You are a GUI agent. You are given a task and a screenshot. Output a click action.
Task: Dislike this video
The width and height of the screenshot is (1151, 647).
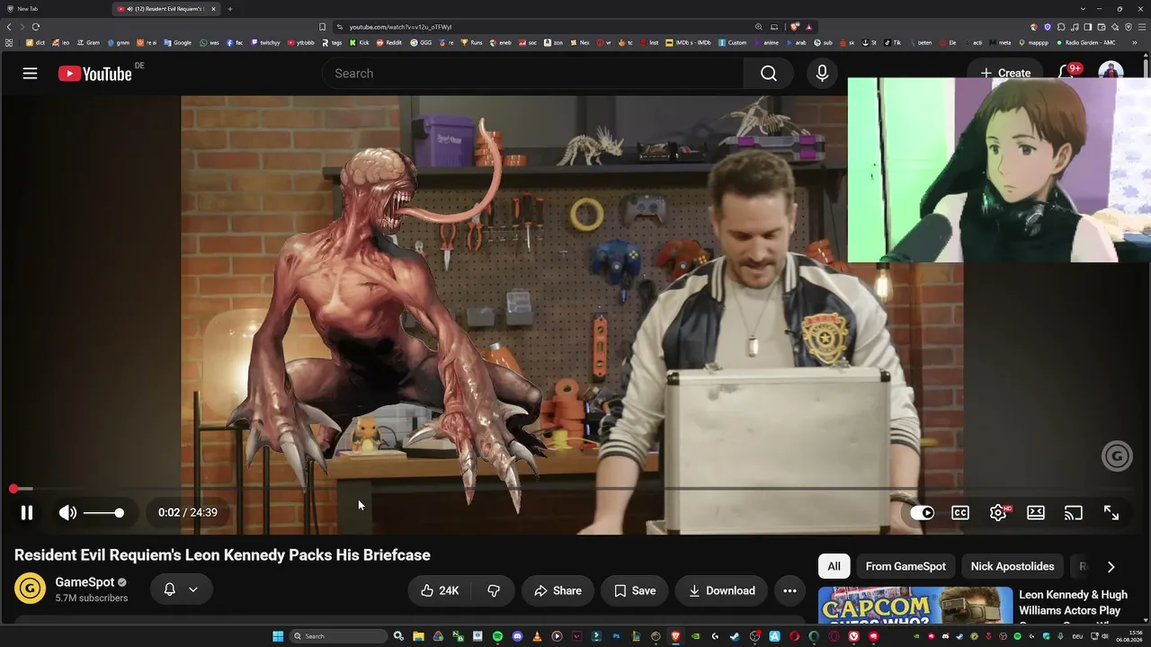(x=494, y=590)
